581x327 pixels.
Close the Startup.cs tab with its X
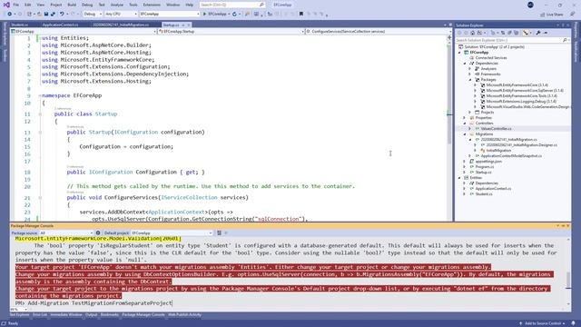[189, 25]
